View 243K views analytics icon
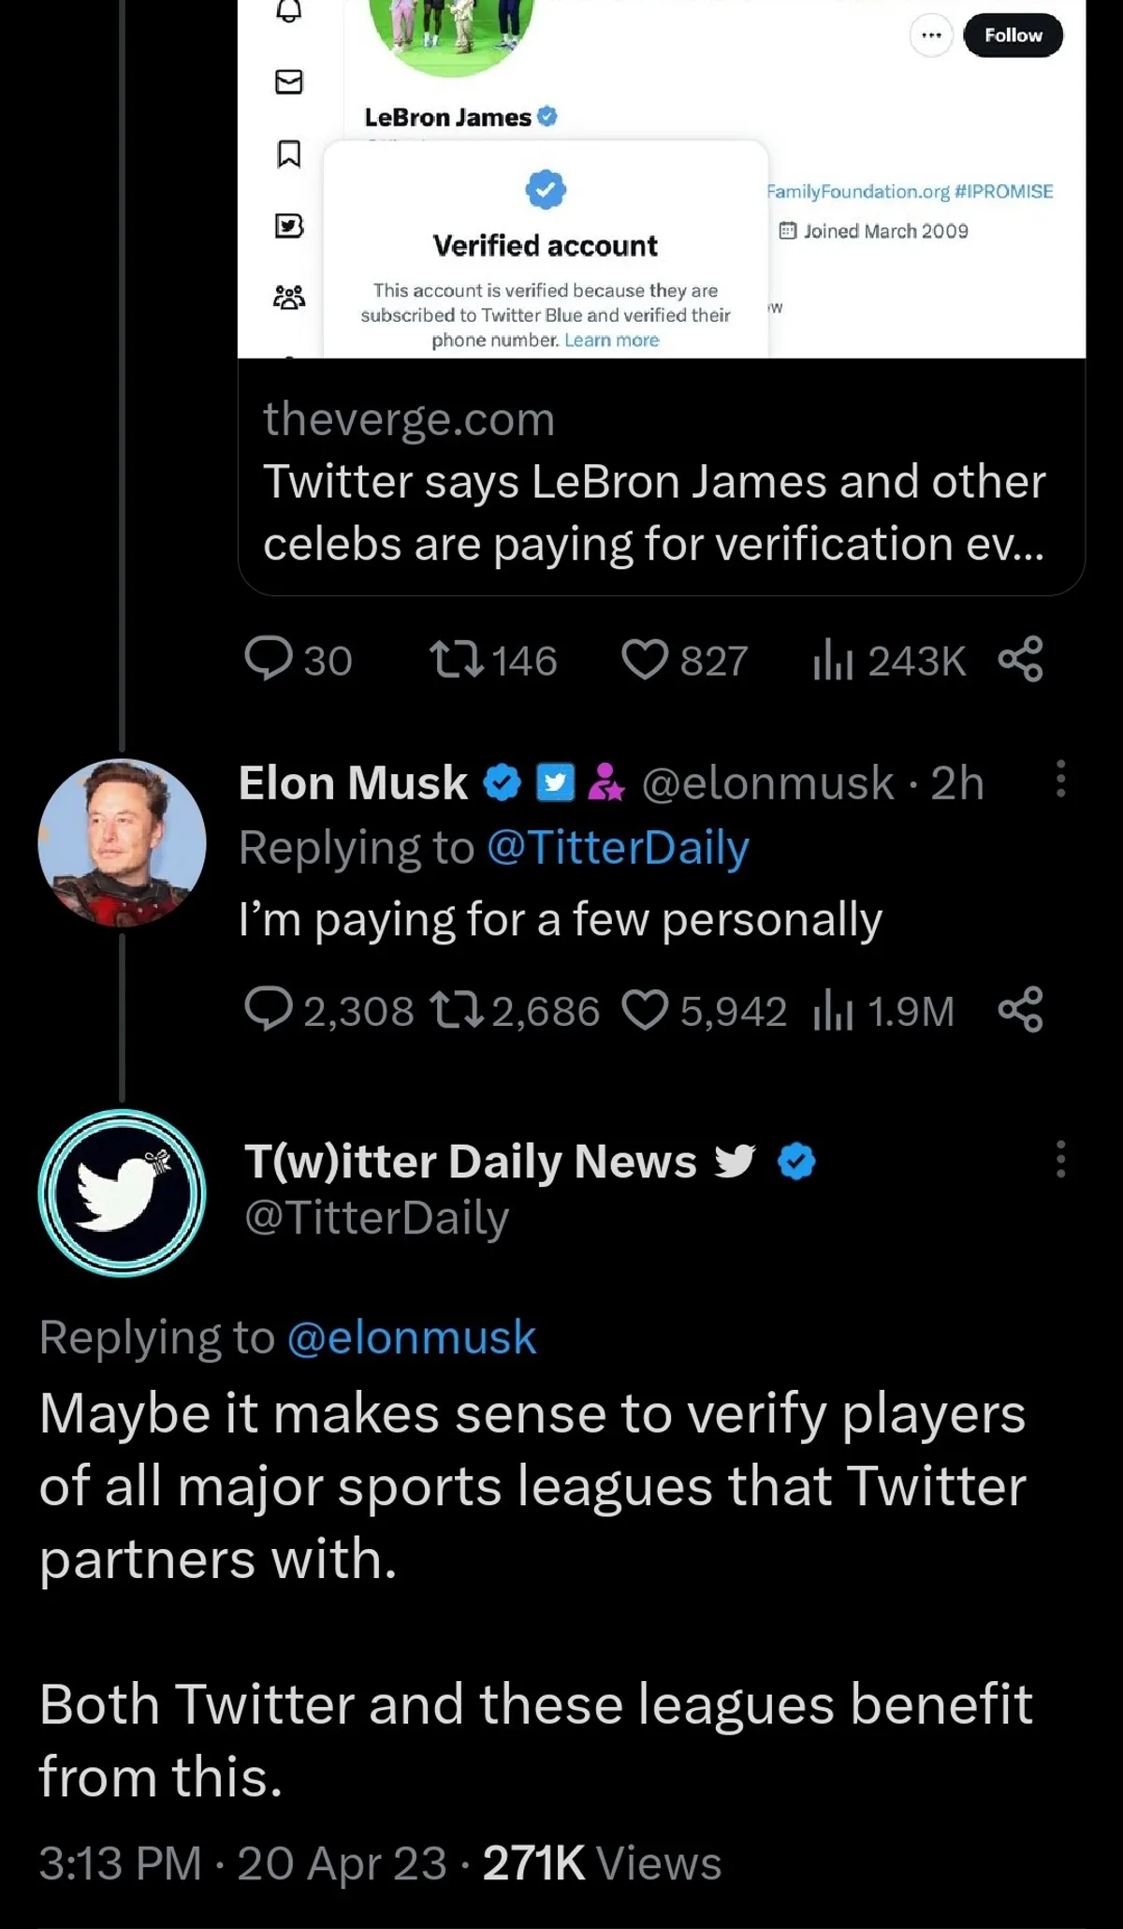Viewport: 1123px width, 1929px height. click(833, 661)
